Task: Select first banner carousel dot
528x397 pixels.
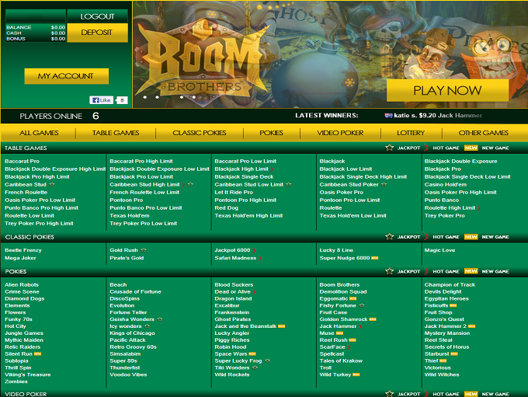Action: click(x=144, y=97)
